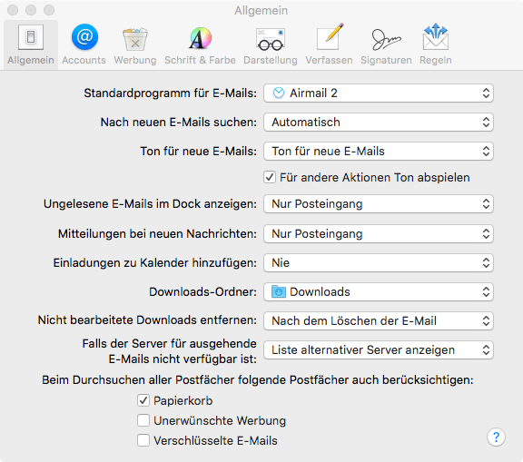Toggle 'Für andere Aktionen Ton abspielen' checkbox
Image resolution: width=523 pixels, height=462 pixels.
(x=270, y=177)
